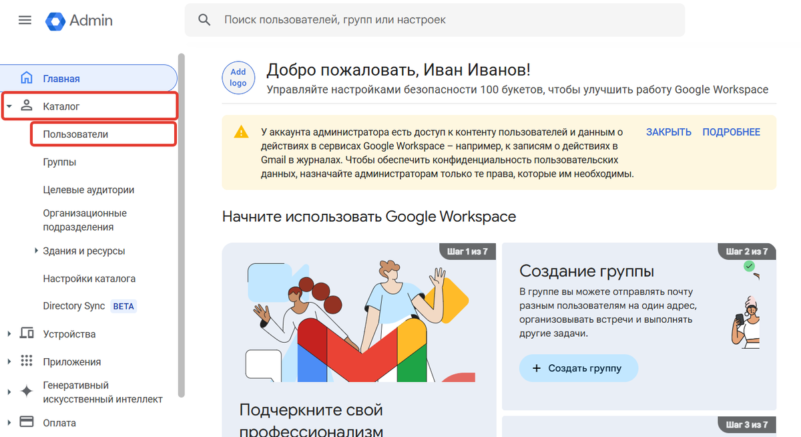
Task: Click the Шаг 2 из 7 badge
Action: point(748,252)
